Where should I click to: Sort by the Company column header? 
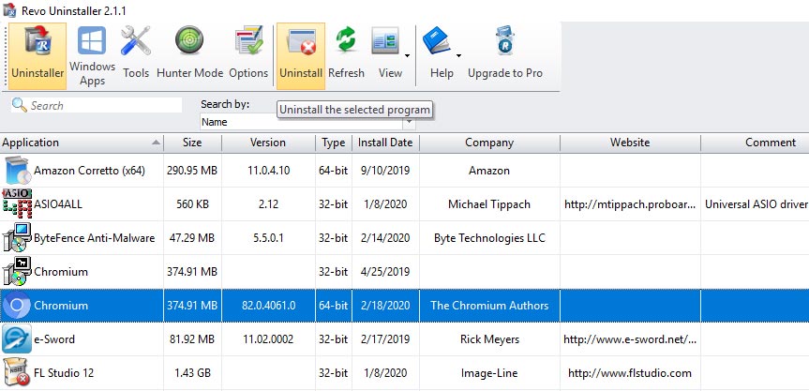click(x=489, y=143)
